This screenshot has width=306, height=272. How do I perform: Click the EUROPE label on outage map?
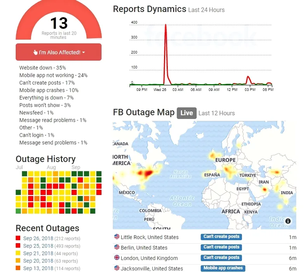coord(226,160)
